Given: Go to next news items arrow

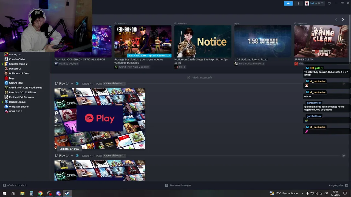Looking at the screenshot, I should (x=342, y=19).
